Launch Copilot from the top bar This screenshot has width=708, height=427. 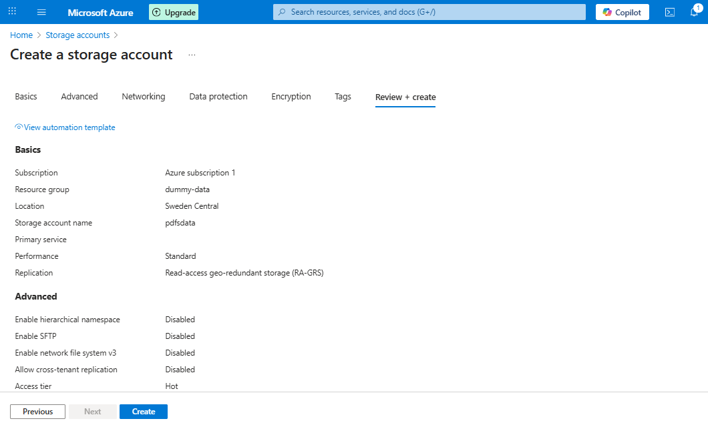pos(622,11)
